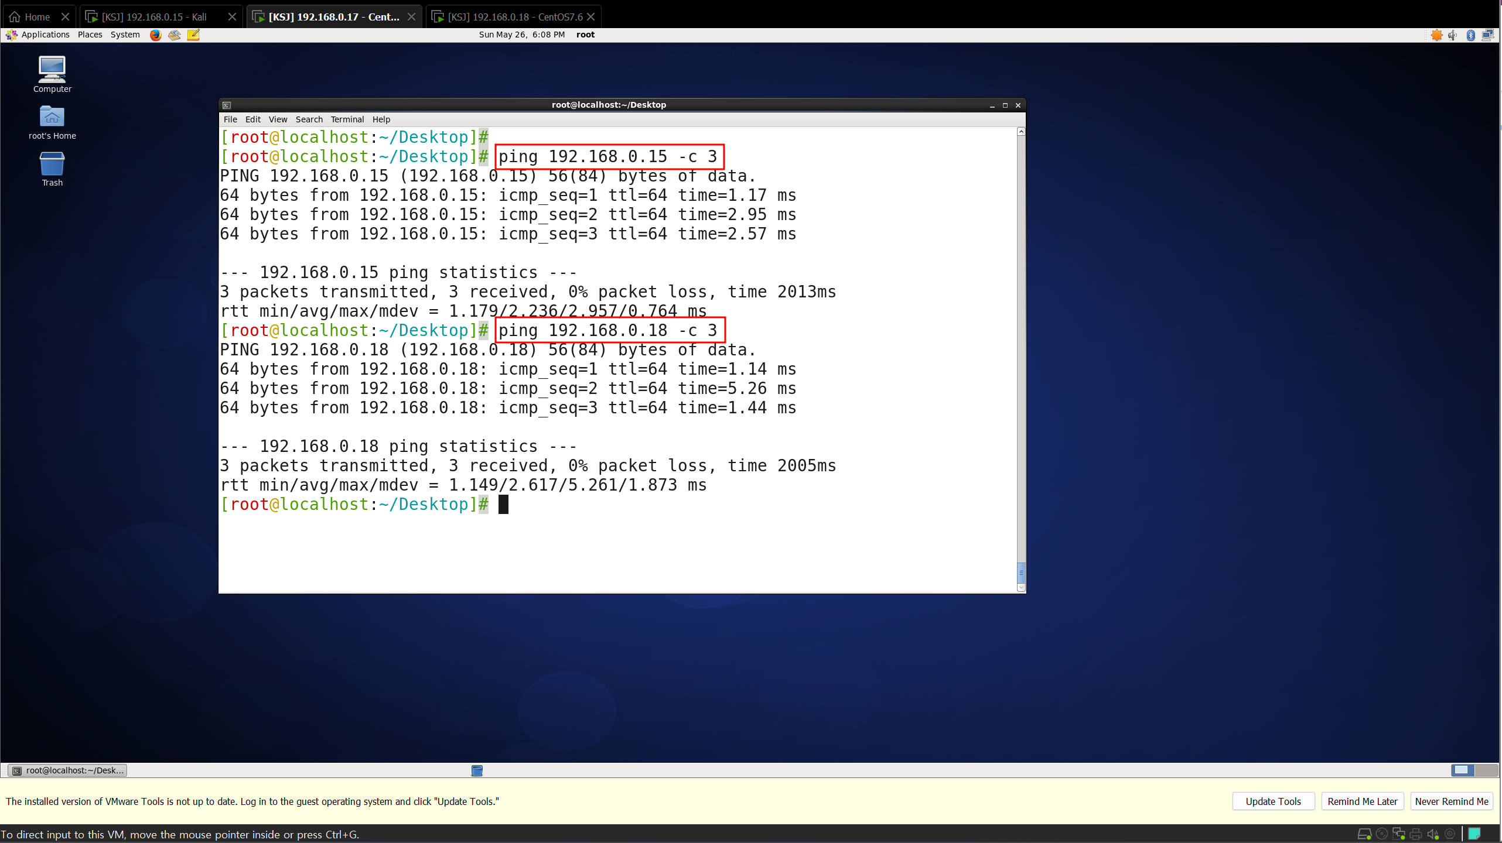Switch to the second workspace

coord(1486,770)
